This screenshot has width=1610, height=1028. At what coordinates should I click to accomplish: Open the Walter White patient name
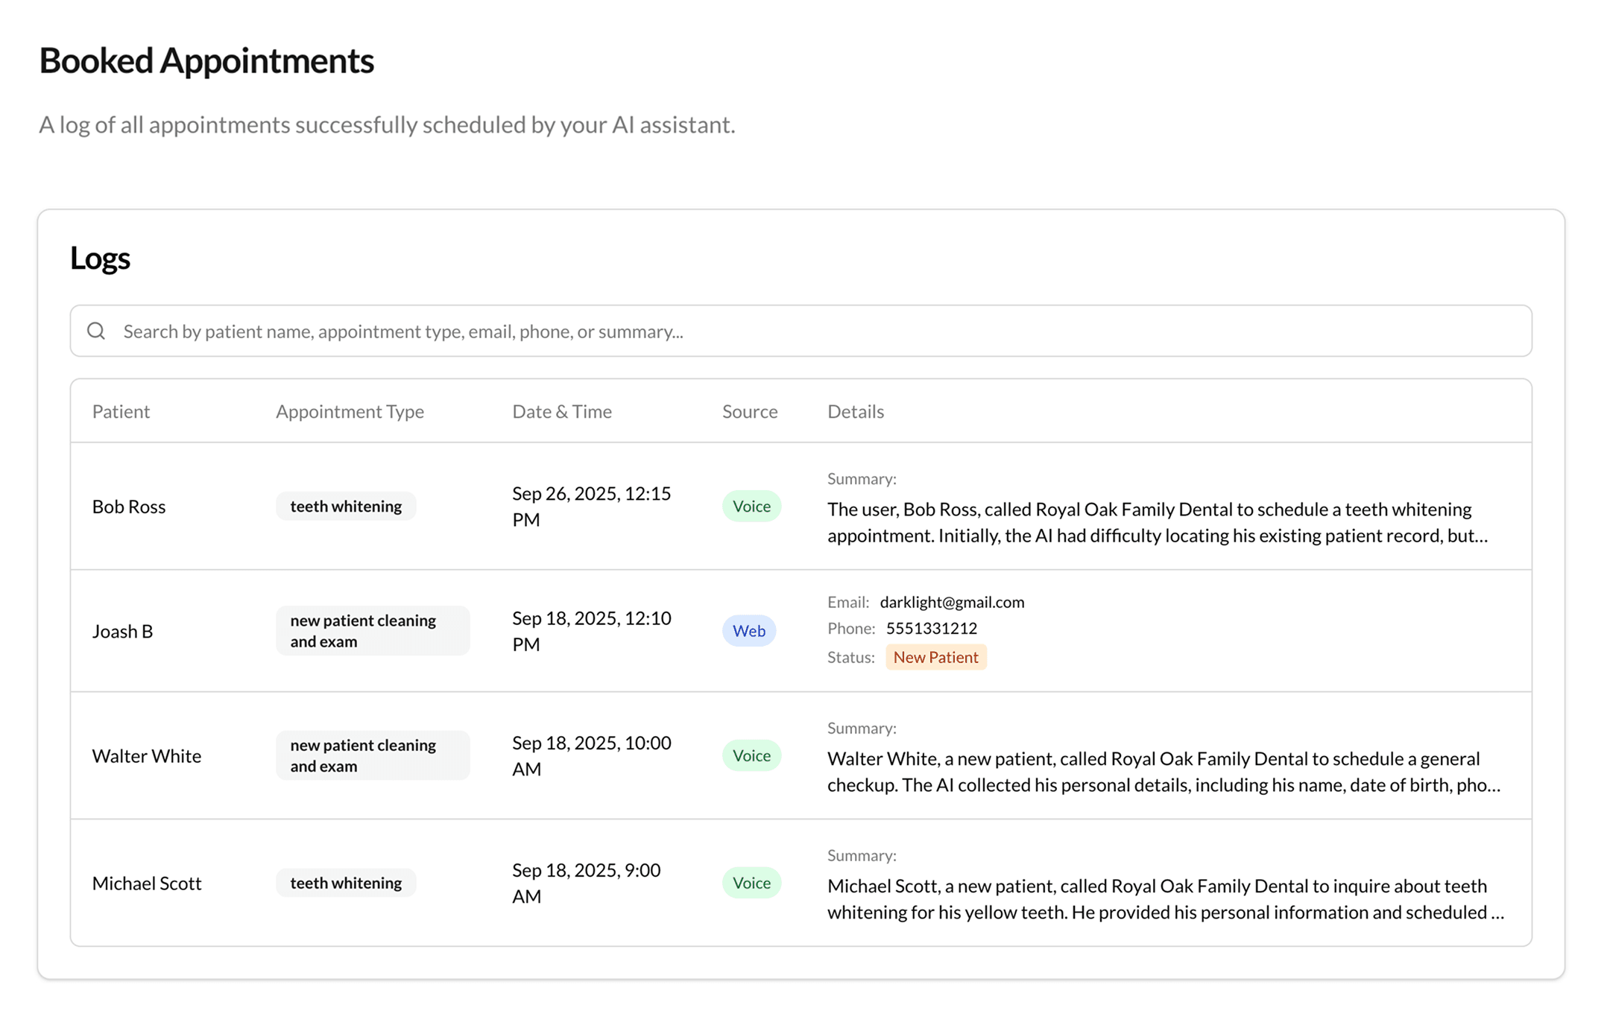147,756
